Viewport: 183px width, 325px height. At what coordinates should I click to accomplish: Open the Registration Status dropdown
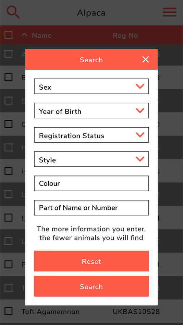click(91, 135)
